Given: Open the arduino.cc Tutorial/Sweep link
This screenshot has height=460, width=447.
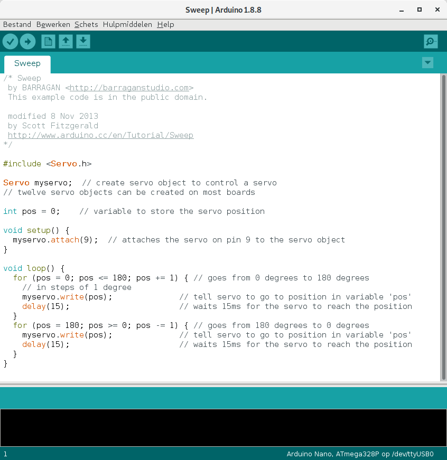Looking at the screenshot, I should click(x=101, y=135).
